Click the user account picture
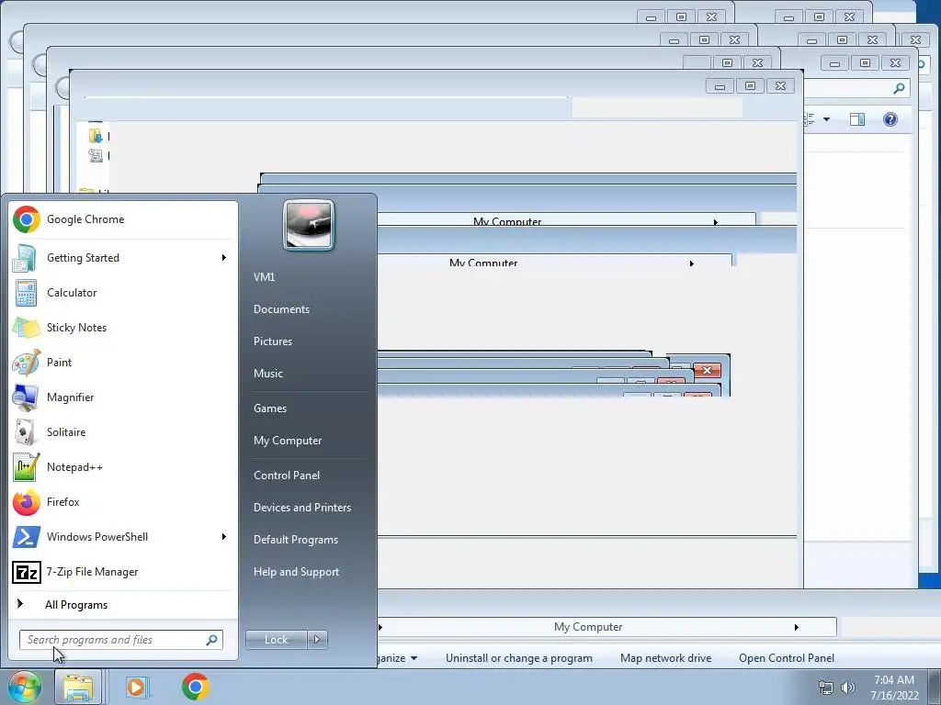 [309, 225]
